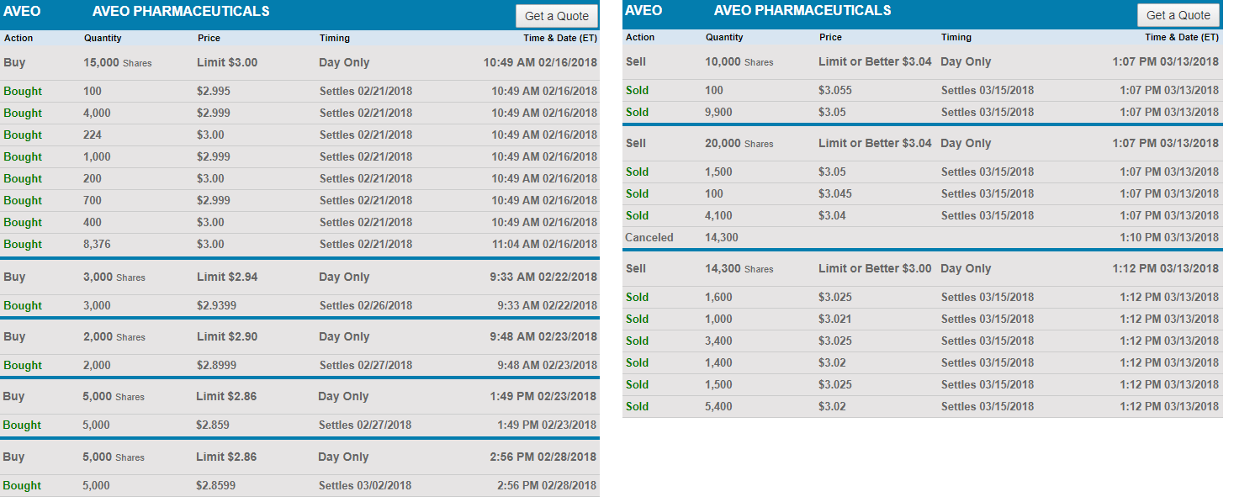Click the Canceled 14,300 row

coord(922,238)
